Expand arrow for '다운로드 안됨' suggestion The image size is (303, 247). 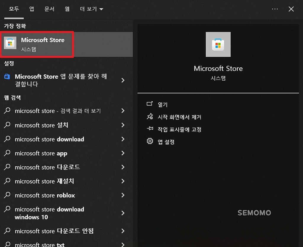[123, 231]
